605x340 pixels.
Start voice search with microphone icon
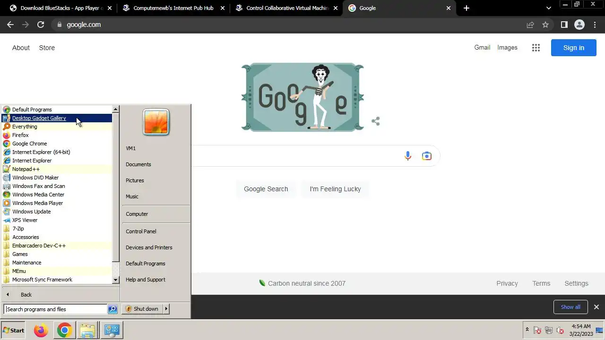[x=408, y=156]
